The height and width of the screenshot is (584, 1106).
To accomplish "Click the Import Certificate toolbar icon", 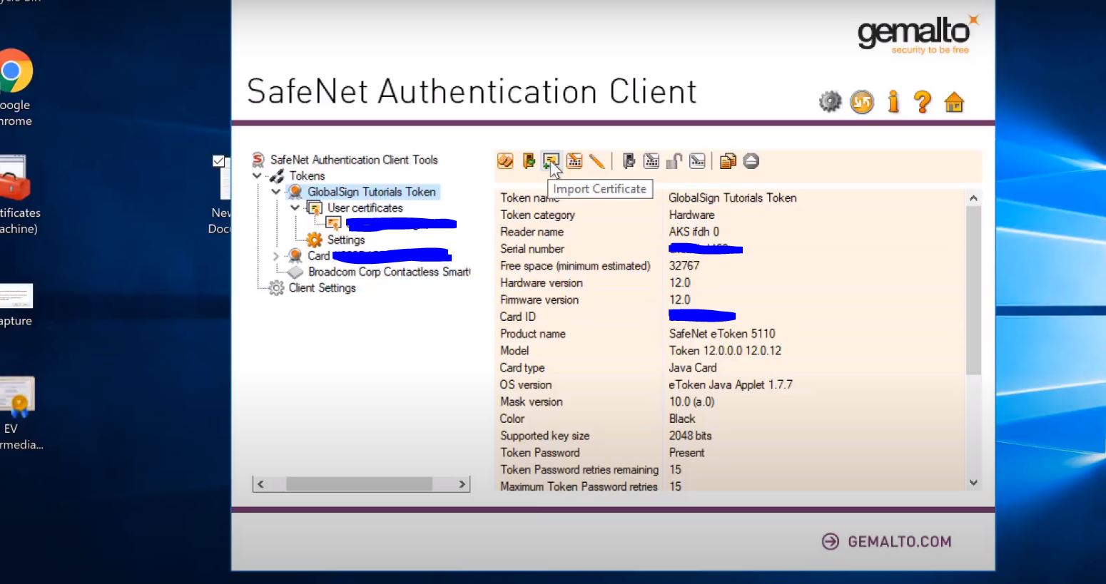I will coord(551,161).
